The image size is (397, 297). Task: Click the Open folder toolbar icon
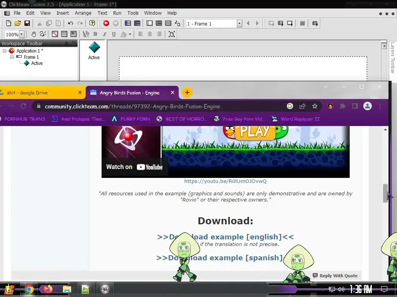point(18,23)
